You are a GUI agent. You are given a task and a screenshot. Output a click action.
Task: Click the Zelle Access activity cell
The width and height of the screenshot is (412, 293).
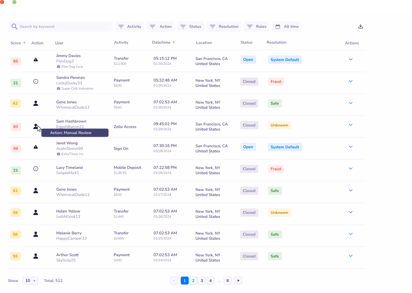(x=125, y=127)
